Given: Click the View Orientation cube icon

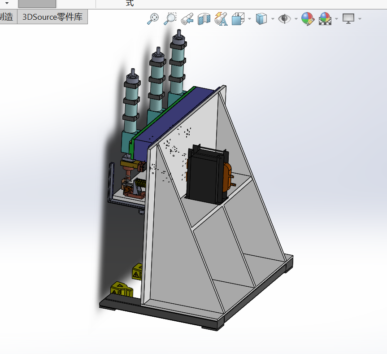Looking at the screenshot, I should pyautogui.click(x=238, y=19).
